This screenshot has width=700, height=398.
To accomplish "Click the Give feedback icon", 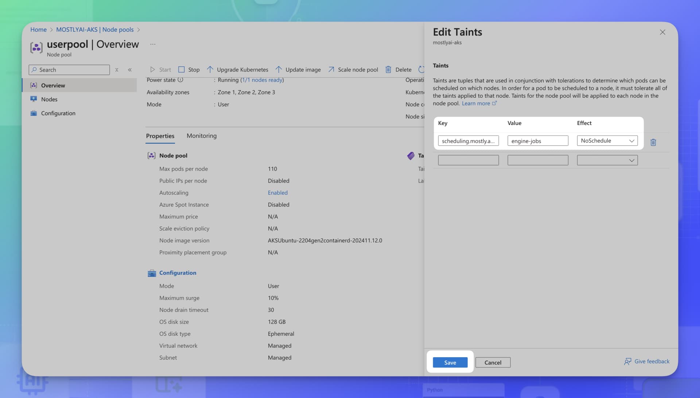I will (628, 361).
